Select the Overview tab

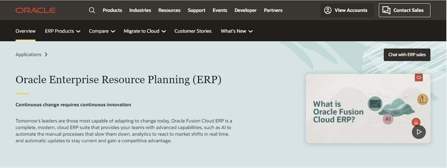(25, 31)
